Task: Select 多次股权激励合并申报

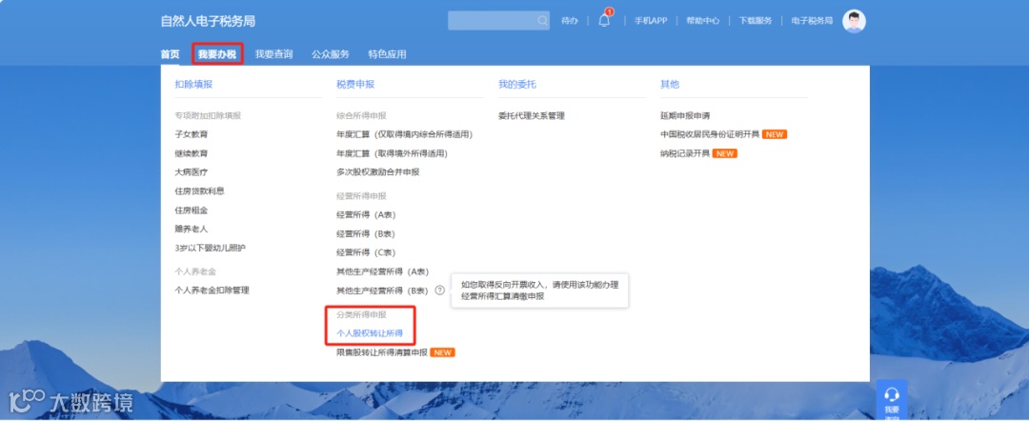Action: pos(378,171)
